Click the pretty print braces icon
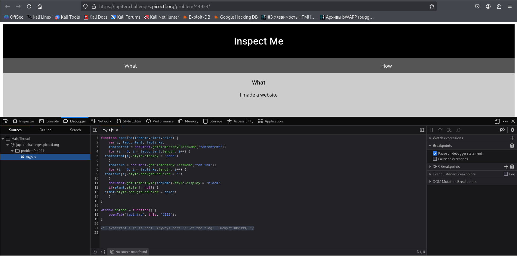This screenshot has width=517, height=256. point(103,252)
